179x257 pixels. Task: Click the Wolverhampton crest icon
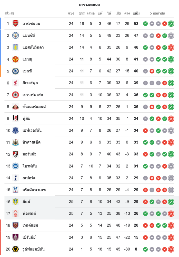click(x=16, y=249)
